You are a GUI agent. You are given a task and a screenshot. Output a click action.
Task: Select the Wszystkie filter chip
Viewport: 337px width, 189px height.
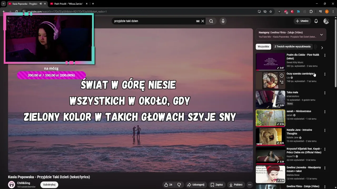264,46
